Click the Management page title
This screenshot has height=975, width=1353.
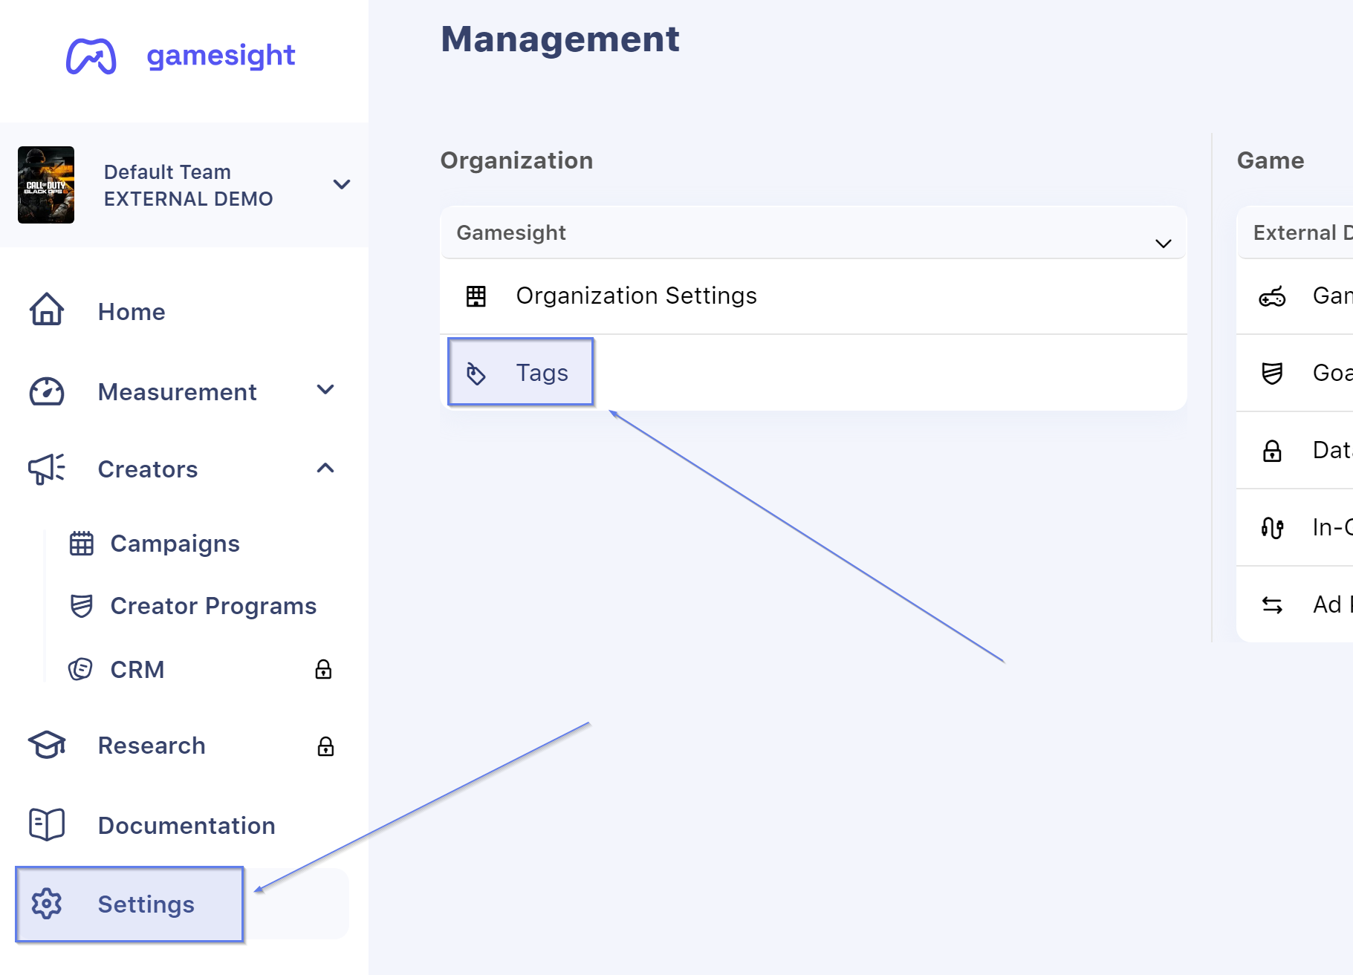(560, 39)
